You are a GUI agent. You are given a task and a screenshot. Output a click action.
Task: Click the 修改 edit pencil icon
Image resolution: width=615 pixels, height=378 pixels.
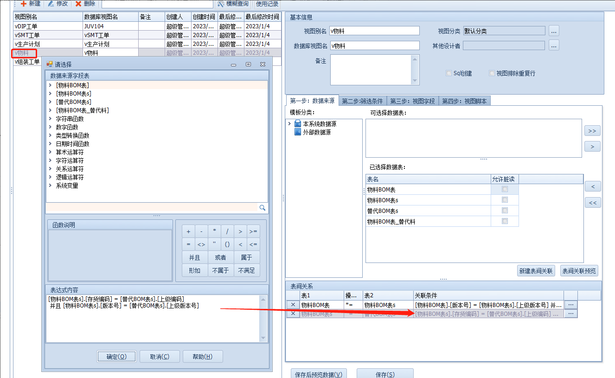(51, 4)
